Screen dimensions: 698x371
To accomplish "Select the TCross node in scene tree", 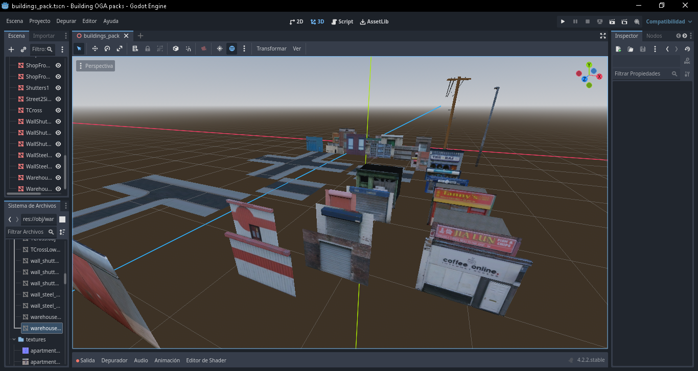I will [34, 110].
